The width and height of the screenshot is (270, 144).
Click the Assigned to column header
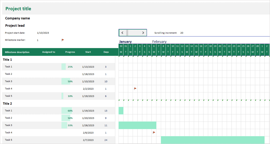(49, 52)
